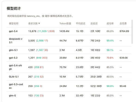
Task: Click the 12.2秒 average latency
Action: pos(80,86)
